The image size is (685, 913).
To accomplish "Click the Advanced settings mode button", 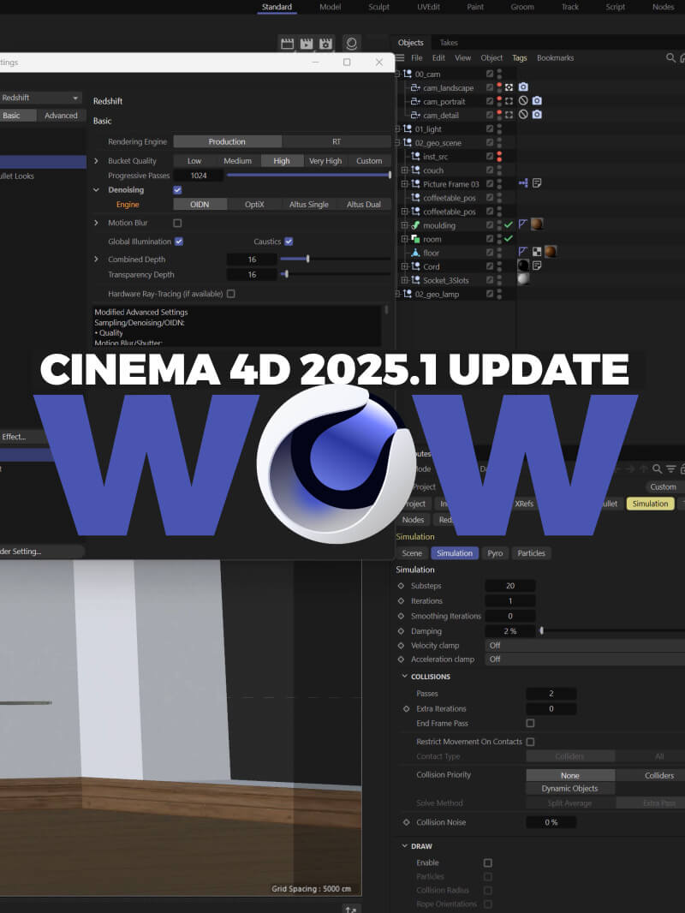I will [61, 116].
